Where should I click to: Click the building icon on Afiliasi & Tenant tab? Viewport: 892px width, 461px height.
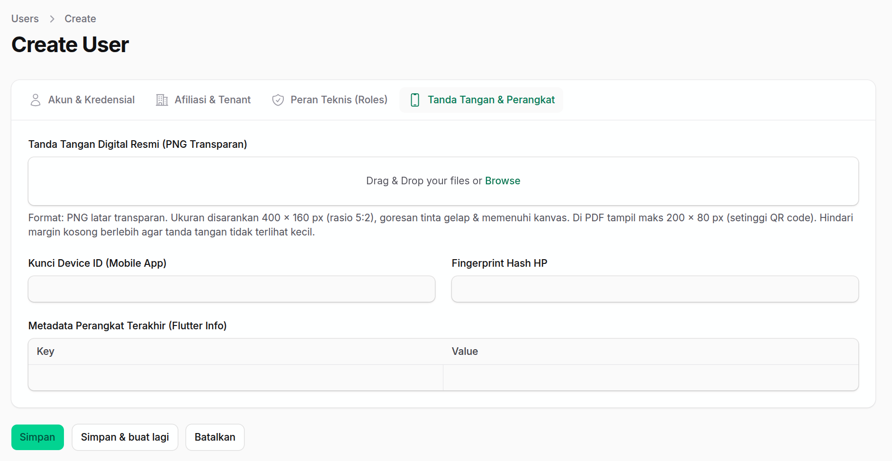coord(162,100)
